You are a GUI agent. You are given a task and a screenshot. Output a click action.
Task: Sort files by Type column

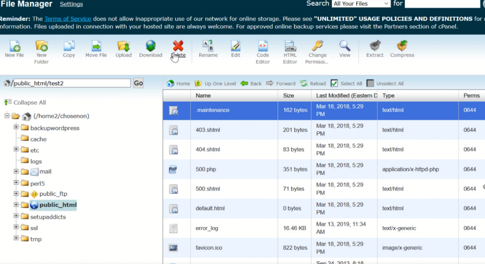388,96
